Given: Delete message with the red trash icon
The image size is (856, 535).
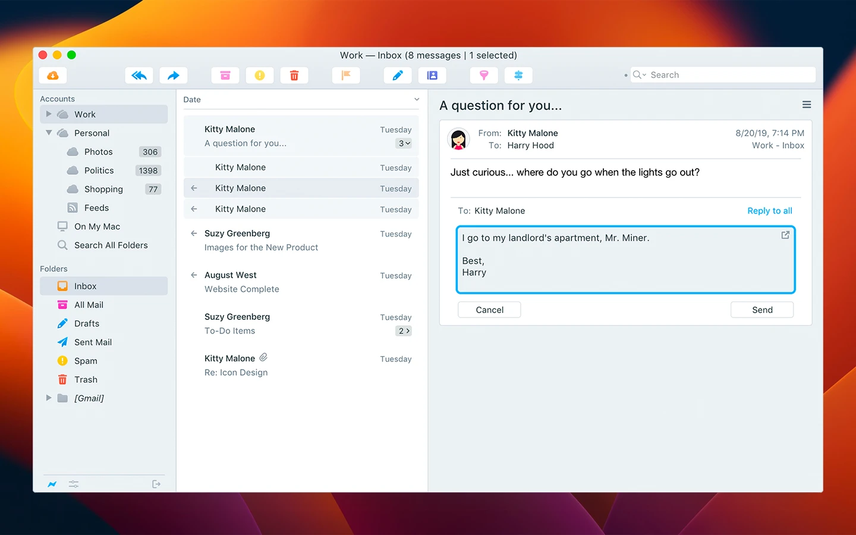Looking at the screenshot, I should pos(294,75).
